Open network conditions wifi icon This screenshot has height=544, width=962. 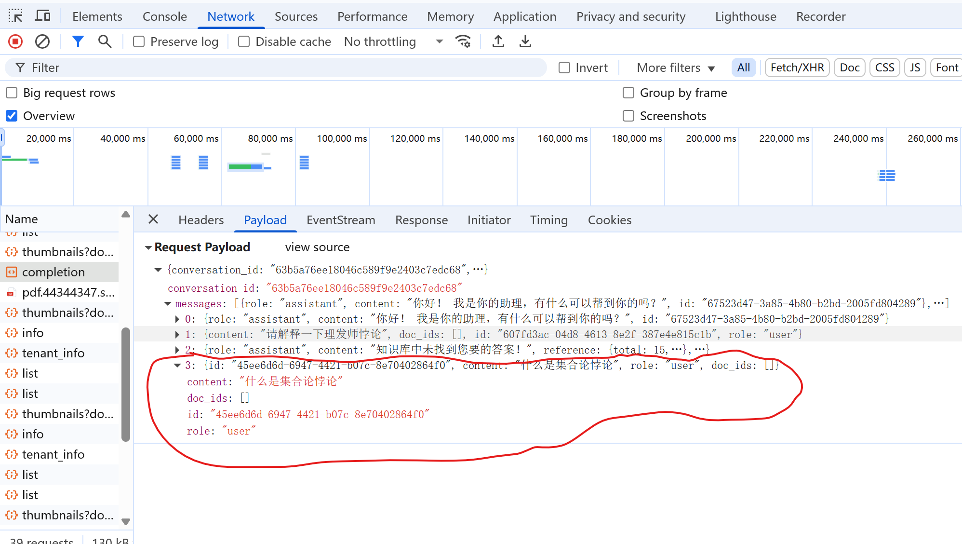(x=463, y=41)
